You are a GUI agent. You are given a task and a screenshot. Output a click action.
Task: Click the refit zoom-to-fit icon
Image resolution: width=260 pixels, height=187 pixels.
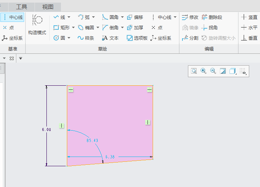pyautogui.click(x=194, y=71)
